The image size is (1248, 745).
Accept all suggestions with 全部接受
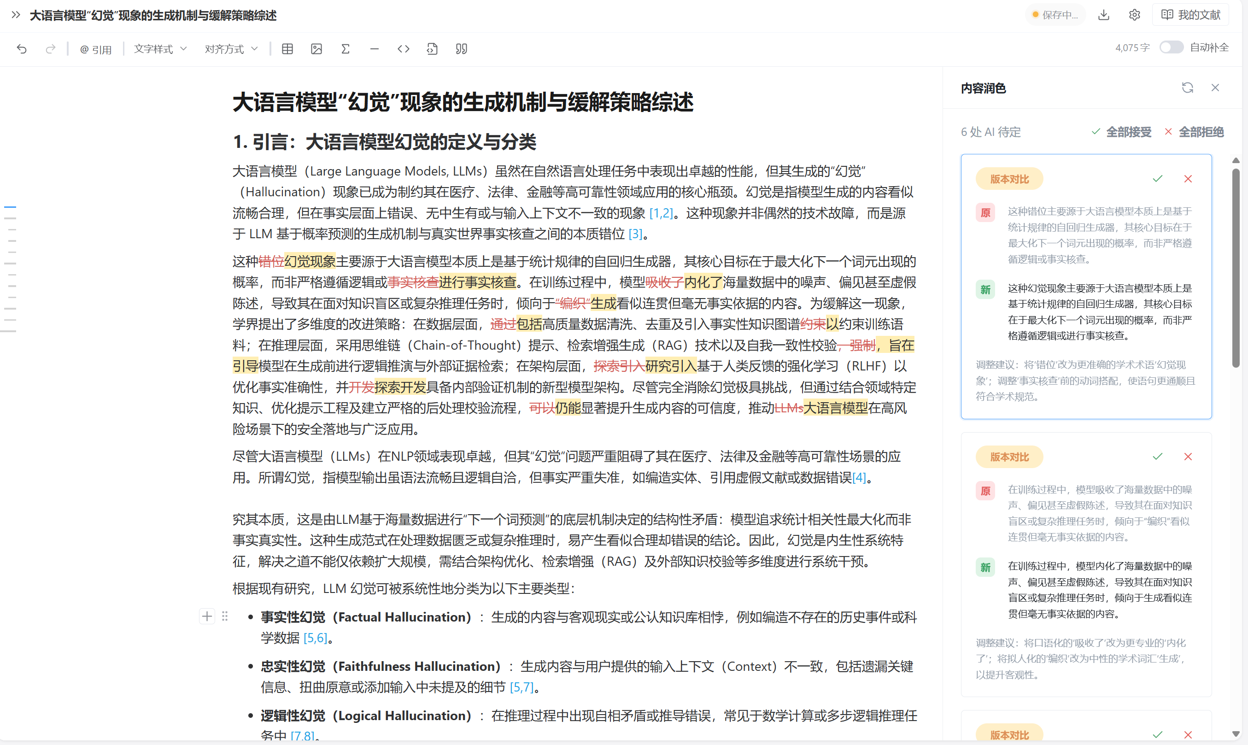coord(1122,131)
